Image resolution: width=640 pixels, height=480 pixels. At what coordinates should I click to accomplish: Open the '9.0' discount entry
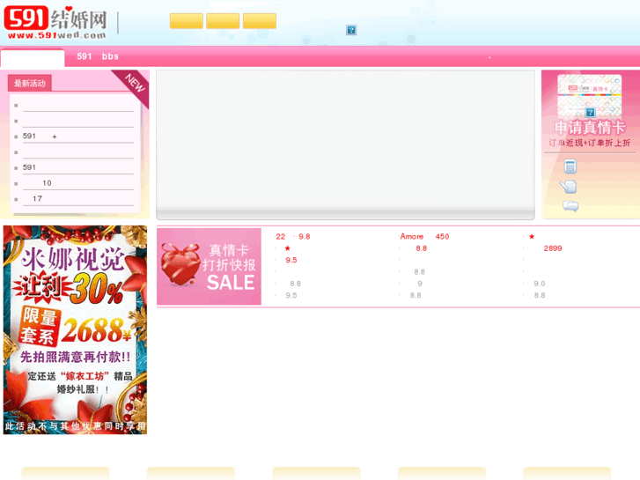[x=539, y=284]
